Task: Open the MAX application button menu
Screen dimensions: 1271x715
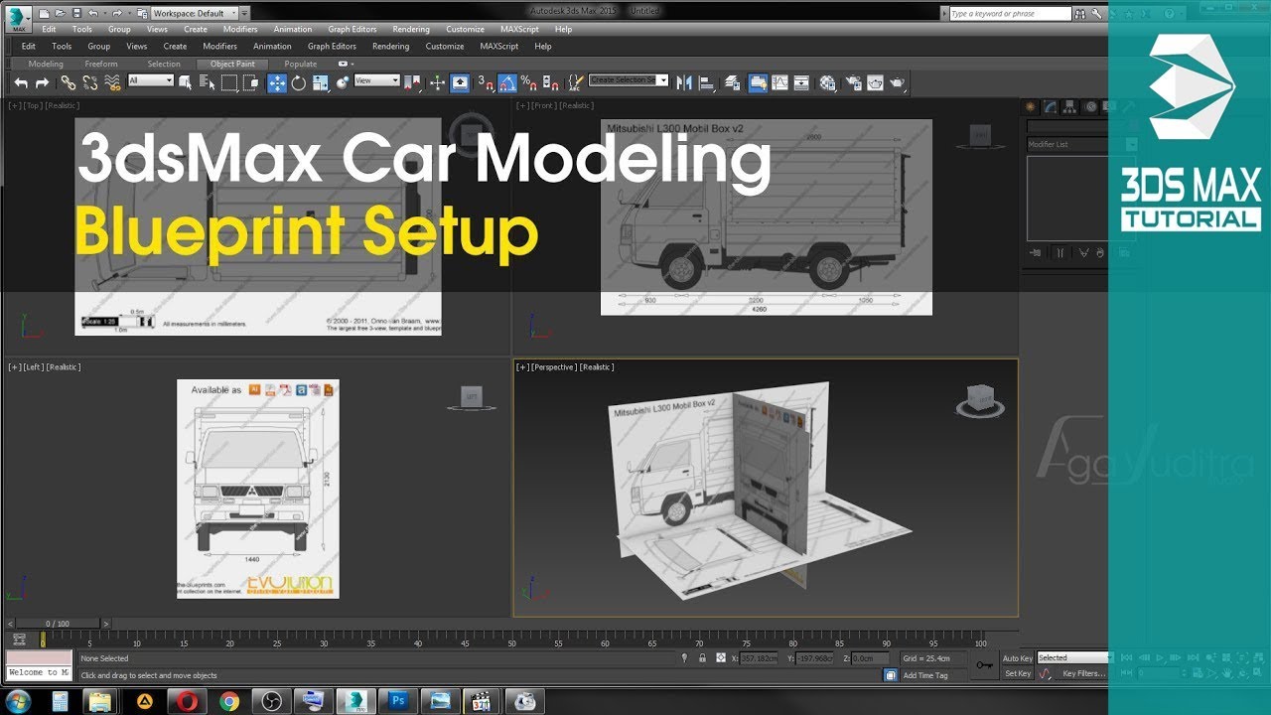Action: point(17,18)
